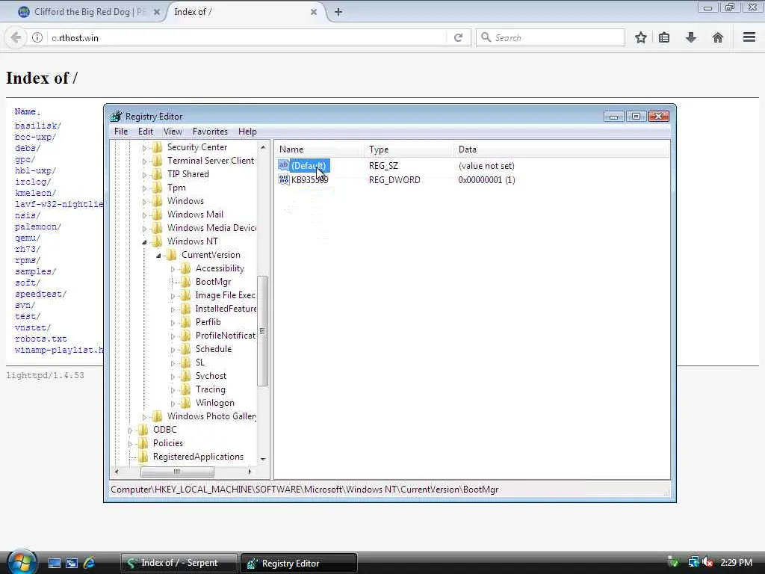The height and width of the screenshot is (574, 765).
Task: Click the network tray icon
Action: coord(693,562)
